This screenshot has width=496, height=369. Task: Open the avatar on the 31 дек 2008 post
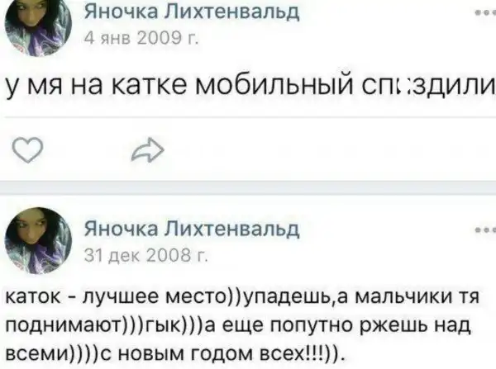point(38,239)
